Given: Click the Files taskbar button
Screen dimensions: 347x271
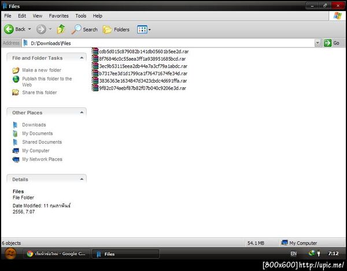Looking at the screenshot, I should pyautogui.click(x=125, y=254).
